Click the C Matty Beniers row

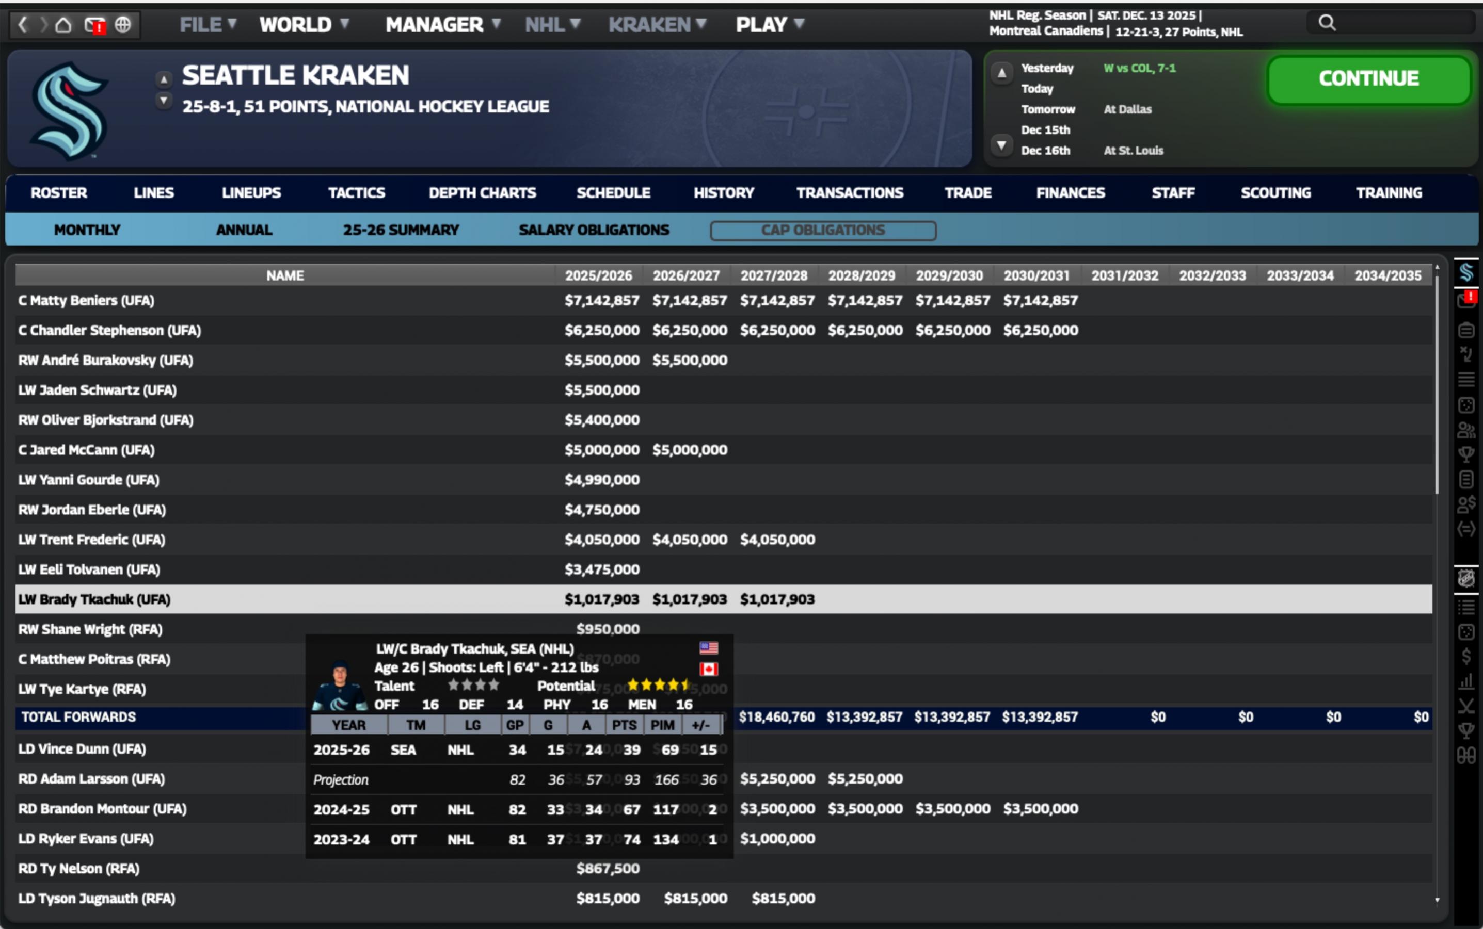point(86,300)
